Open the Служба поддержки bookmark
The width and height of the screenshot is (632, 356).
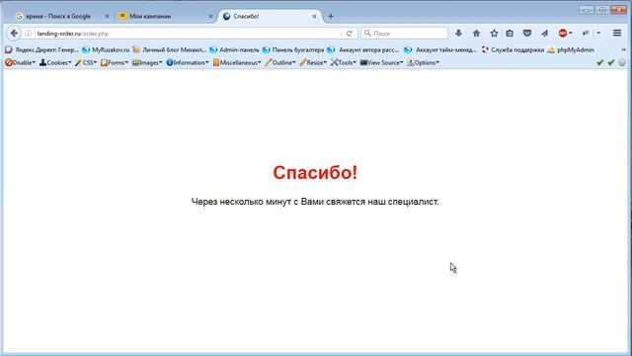513,49
